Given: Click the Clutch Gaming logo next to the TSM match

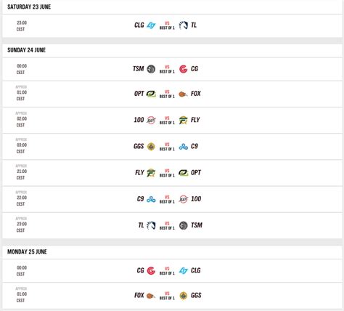Looking at the screenshot, I should [183, 69].
